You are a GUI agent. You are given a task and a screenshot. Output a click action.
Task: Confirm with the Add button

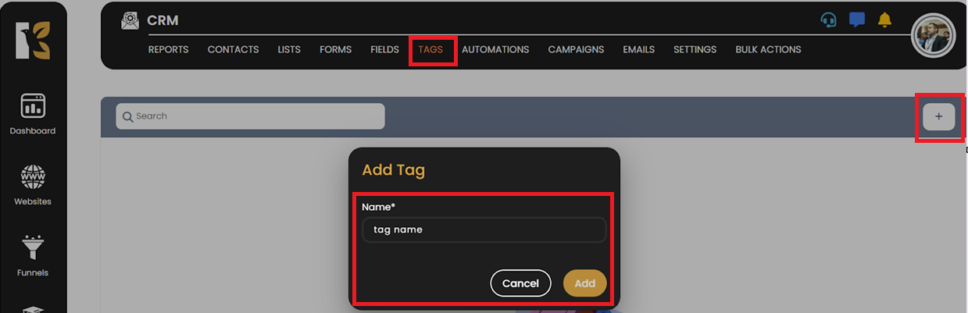584,283
